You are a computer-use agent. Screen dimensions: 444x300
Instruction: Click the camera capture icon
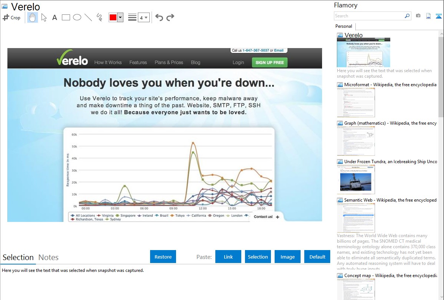[x=418, y=16]
